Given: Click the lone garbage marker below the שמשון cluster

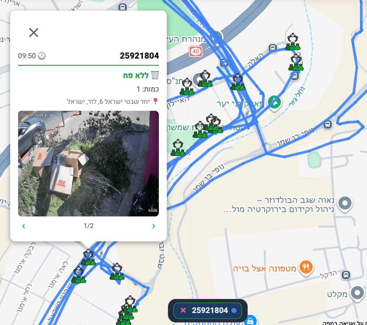Looking at the screenshot, I should tap(178, 148).
